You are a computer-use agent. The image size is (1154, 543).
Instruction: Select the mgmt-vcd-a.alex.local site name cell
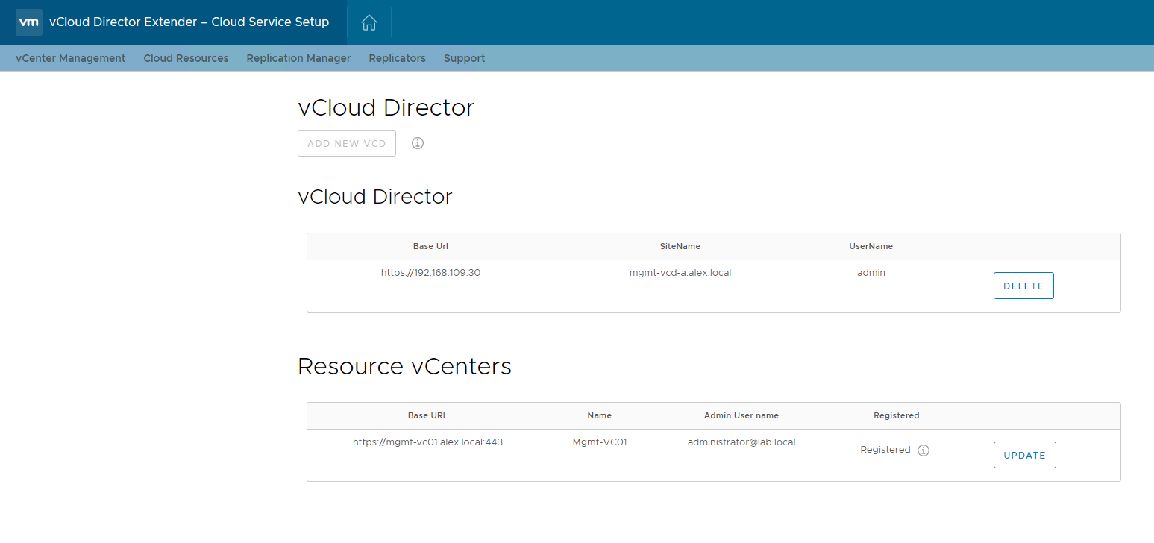pyautogui.click(x=680, y=273)
